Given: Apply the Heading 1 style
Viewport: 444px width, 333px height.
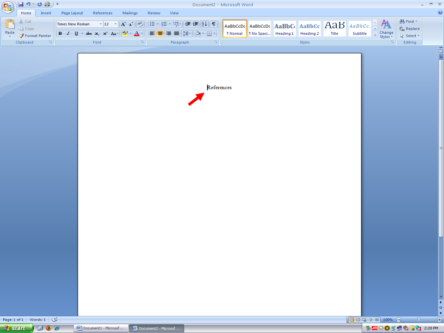Looking at the screenshot, I should click(284, 29).
